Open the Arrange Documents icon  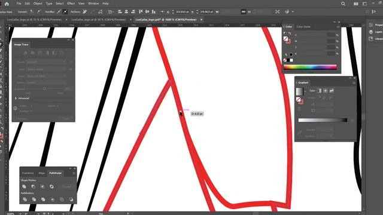pyautogui.click(x=356, y=4)
